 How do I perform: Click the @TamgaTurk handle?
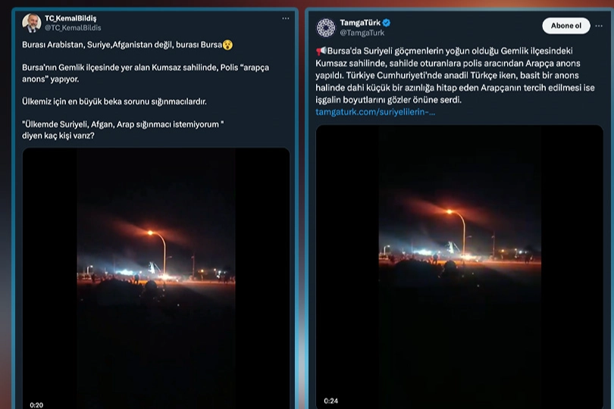362,33
